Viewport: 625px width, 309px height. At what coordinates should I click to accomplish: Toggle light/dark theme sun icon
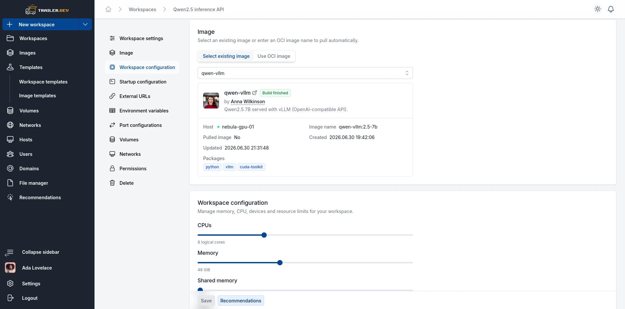coord(598,9)
